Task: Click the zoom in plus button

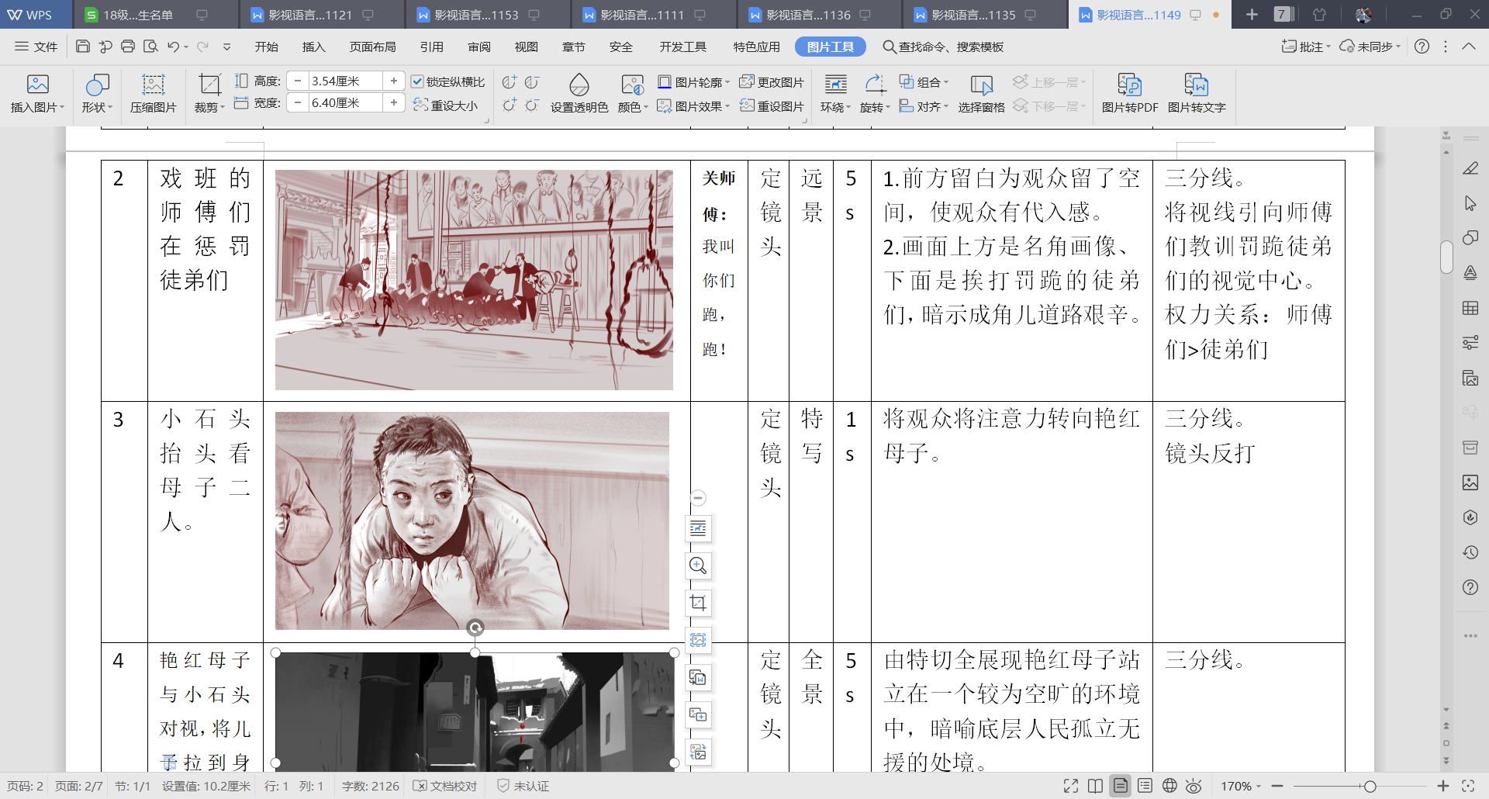Action: point(1442,786)
